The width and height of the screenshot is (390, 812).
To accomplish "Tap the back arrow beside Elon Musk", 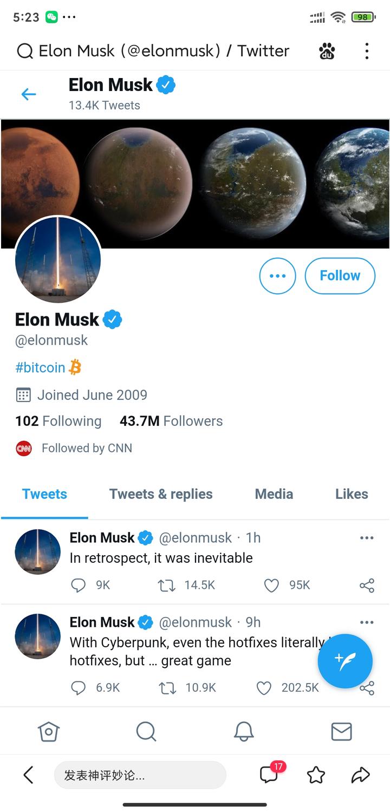I will point(28,94).
